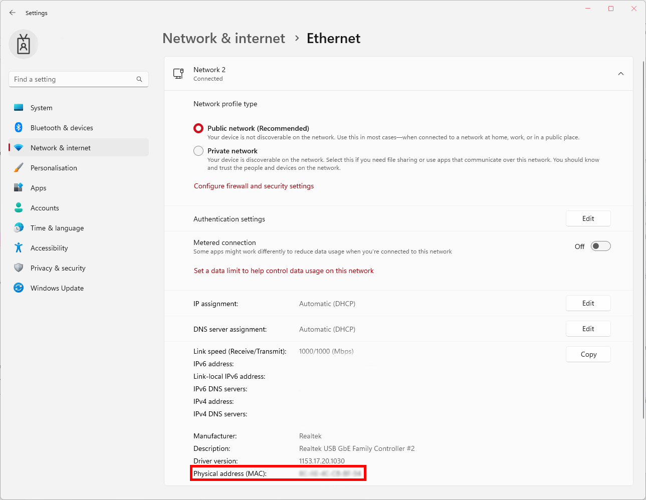The height and width of the screenshot is (500, 646).
Task: Click the user profile avatar icon
Action: (x=24, y=44)
